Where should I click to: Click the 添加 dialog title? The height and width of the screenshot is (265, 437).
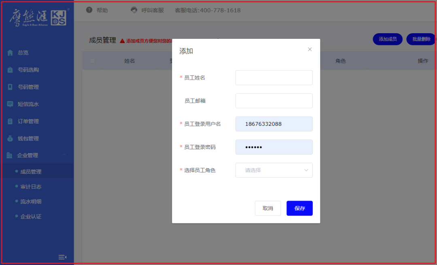tap(186, 51)
